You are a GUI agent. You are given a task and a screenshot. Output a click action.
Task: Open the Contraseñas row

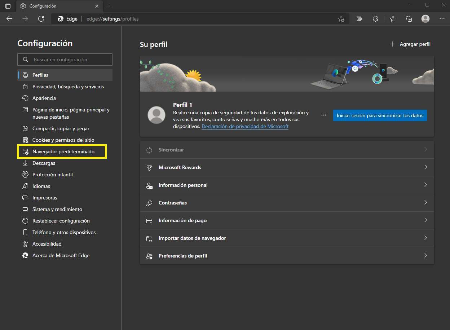click(287, 203)
